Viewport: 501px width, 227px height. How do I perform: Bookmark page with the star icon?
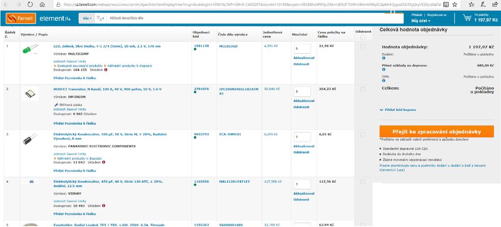coord(455,5)
